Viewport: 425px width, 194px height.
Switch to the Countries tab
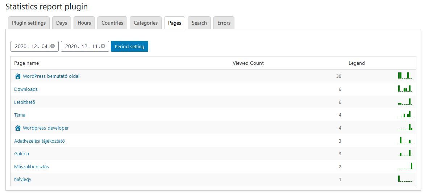coord(112,23)
